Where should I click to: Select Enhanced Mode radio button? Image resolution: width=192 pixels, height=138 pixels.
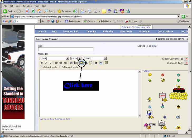(x=60, y=67)
